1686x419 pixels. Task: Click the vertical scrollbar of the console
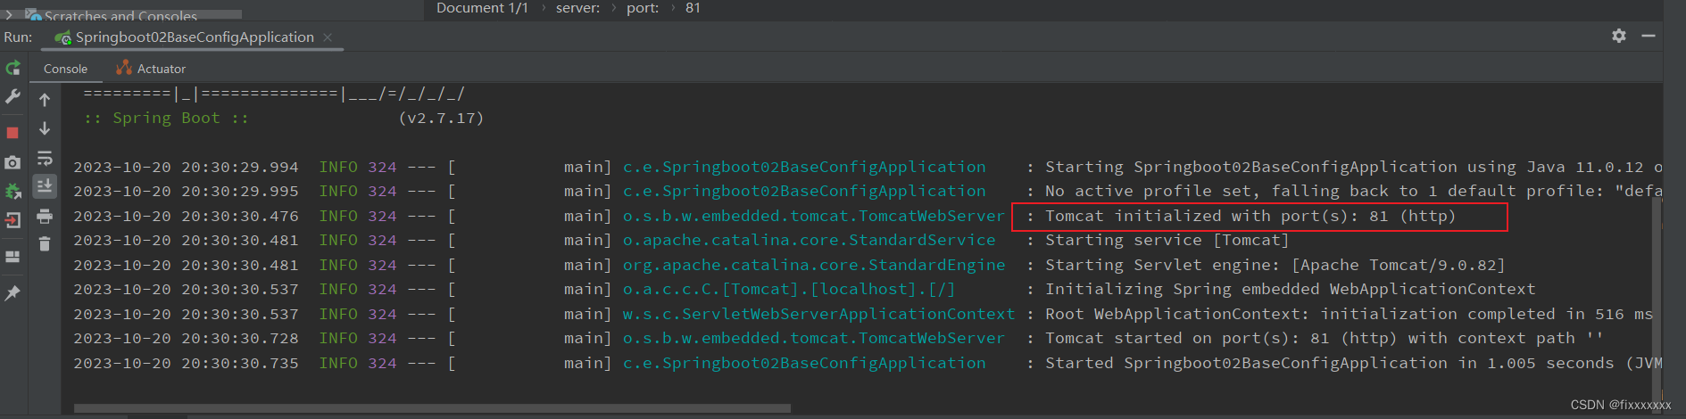tap(1657, 294)
